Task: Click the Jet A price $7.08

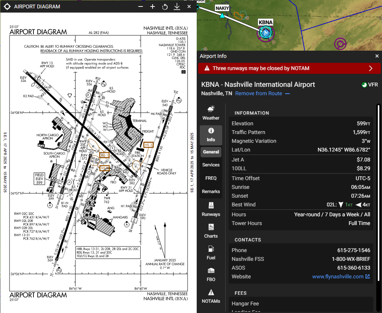Action: coord(363,160)
